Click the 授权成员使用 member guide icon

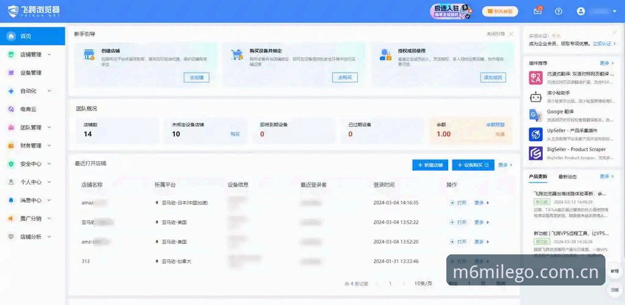click(x=385, y=55)
